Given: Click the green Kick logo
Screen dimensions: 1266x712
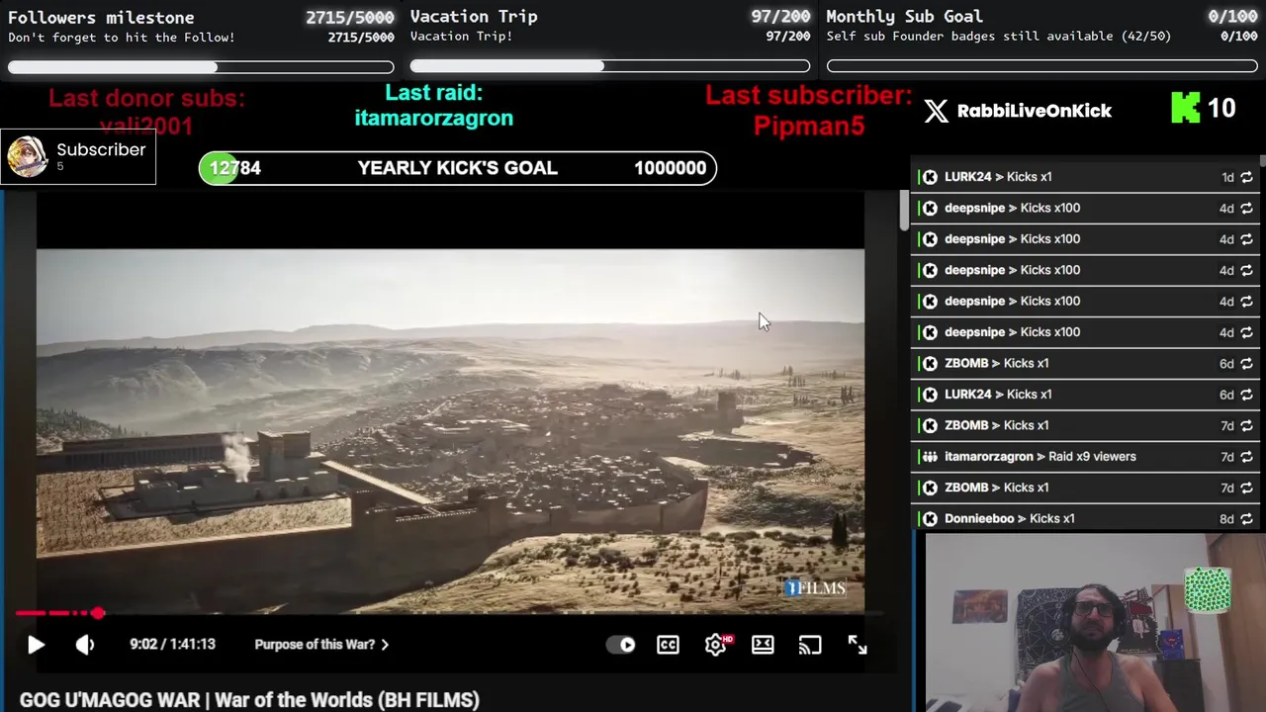Looking at the screenshot, I should (x=1185, y=108).
